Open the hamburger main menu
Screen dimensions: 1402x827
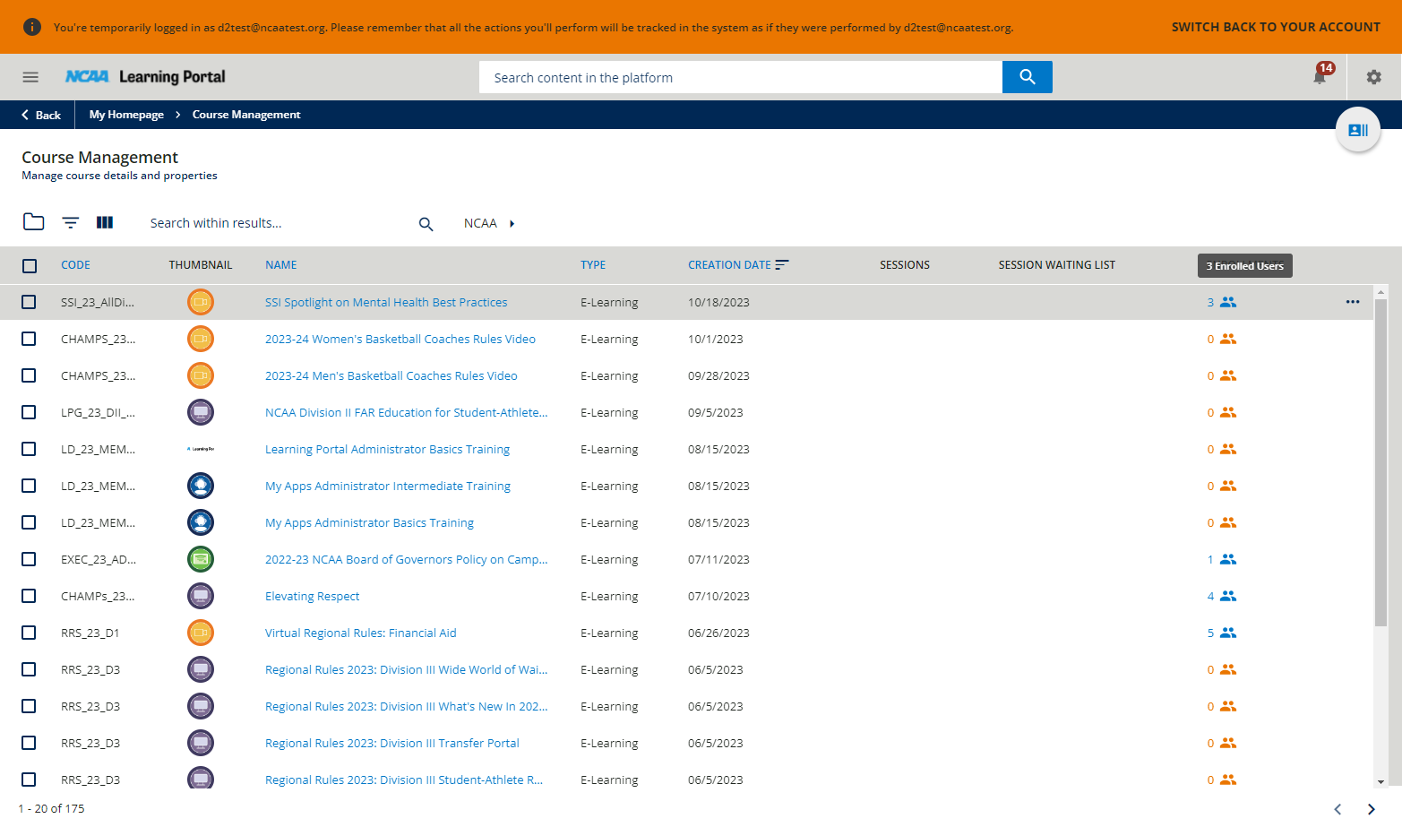(30, 77)
